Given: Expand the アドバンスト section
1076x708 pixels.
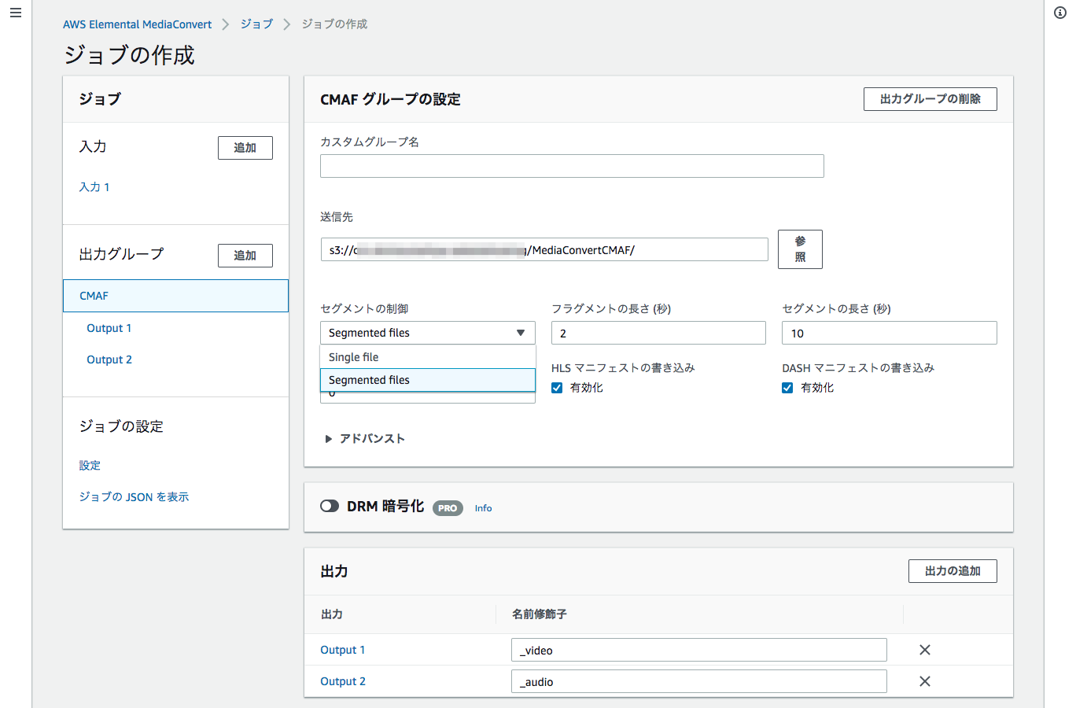Looking at the screenshot, I should tap(364, 438).
